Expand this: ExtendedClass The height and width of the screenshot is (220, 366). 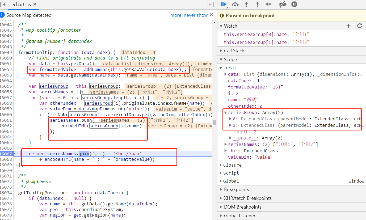tap(226, 151)
